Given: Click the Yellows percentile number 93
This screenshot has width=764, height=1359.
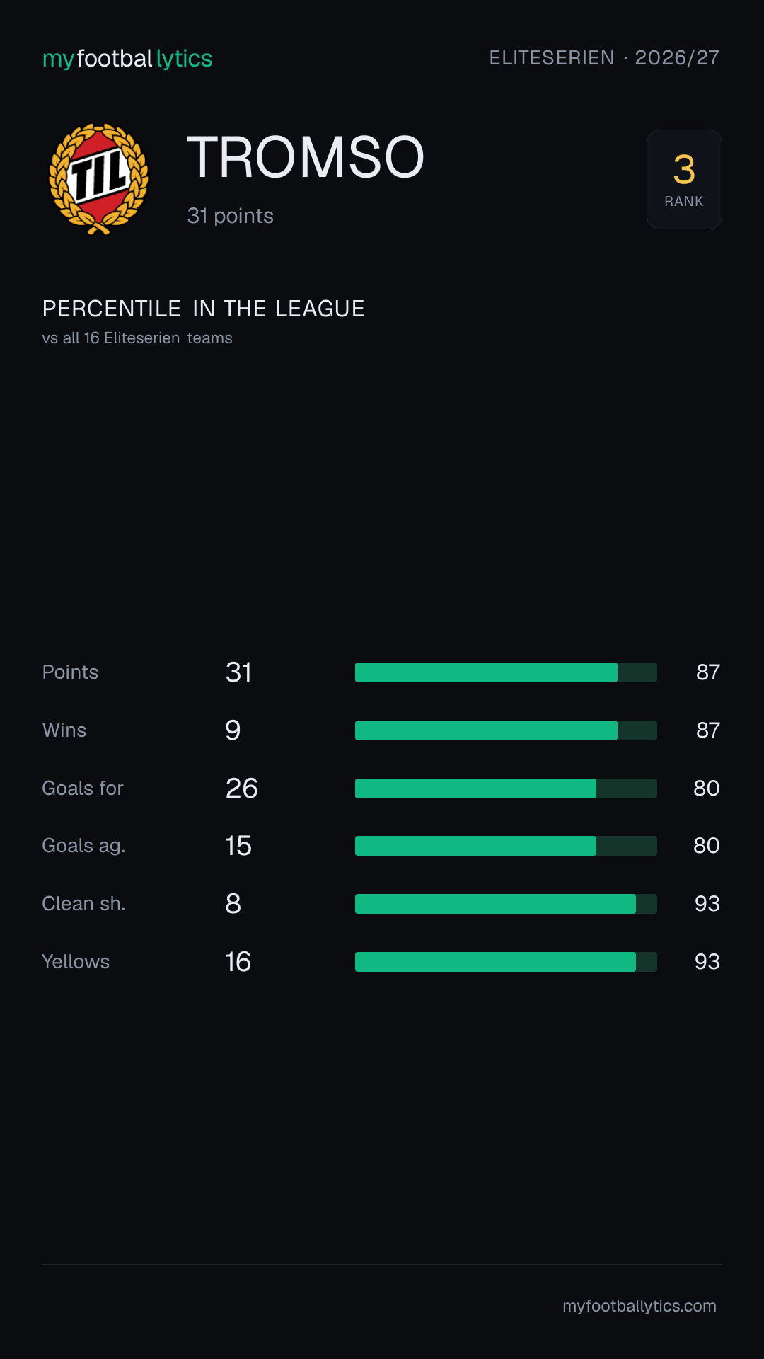Looking at the screenshot, I should [707, 962].
